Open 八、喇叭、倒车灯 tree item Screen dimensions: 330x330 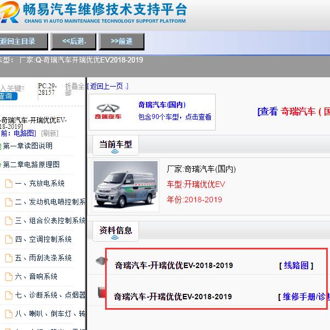coord(50,314)
